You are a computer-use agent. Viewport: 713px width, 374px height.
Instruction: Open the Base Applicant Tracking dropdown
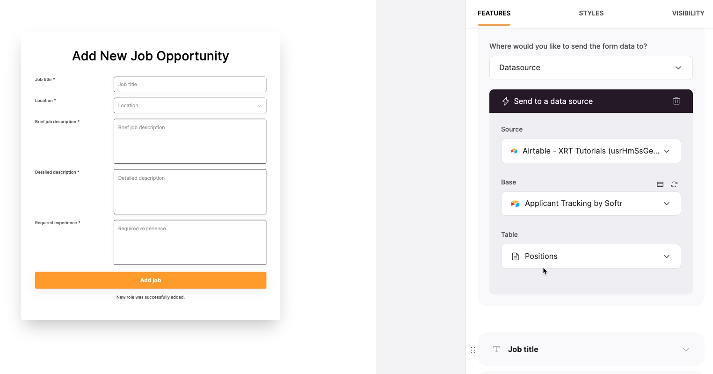tap(591, 204)
